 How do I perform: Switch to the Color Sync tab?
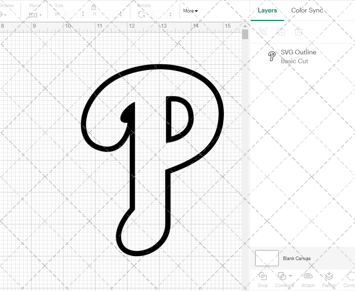pyautogui.click(x=307, y=10)
